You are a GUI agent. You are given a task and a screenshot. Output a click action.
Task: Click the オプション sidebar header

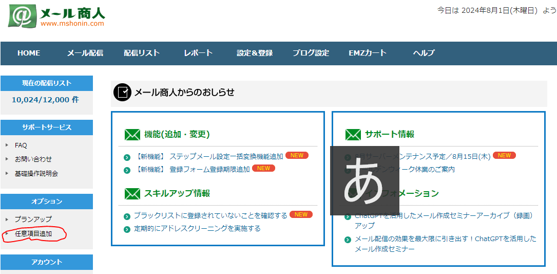click(x=47, y=202)
